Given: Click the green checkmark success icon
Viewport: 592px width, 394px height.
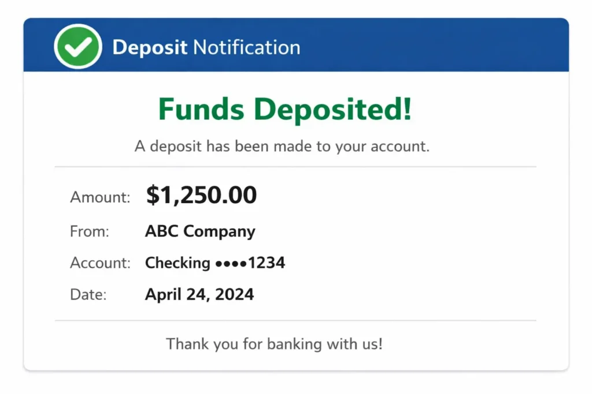Looking at the screenshot, I should tap(78, 47).
